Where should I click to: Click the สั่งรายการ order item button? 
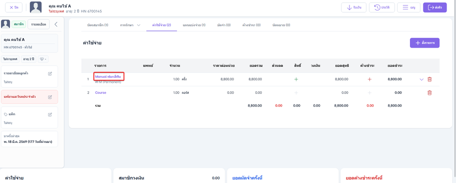pyautogui.click(x=425, y=43)
